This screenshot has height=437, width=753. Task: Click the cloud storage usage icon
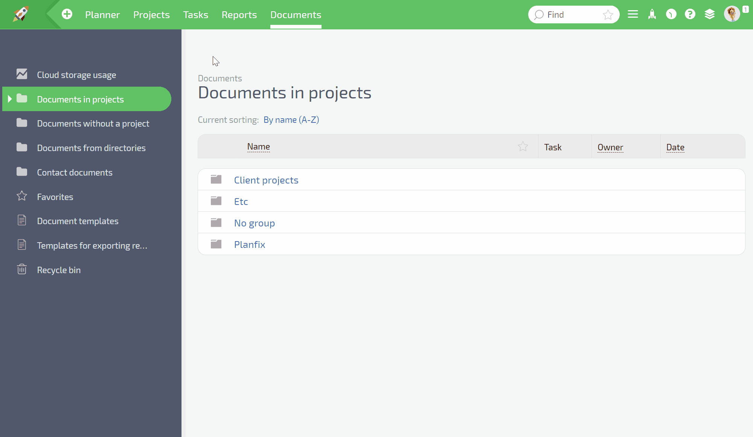21,74
